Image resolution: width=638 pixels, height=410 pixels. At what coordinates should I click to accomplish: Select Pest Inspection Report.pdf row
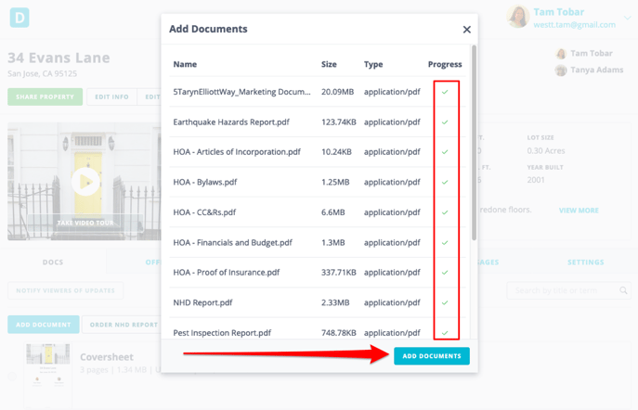click(x=318, y=330)
